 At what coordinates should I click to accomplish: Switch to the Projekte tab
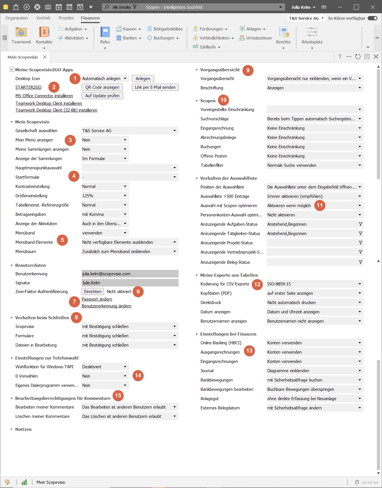coord(66,18)
